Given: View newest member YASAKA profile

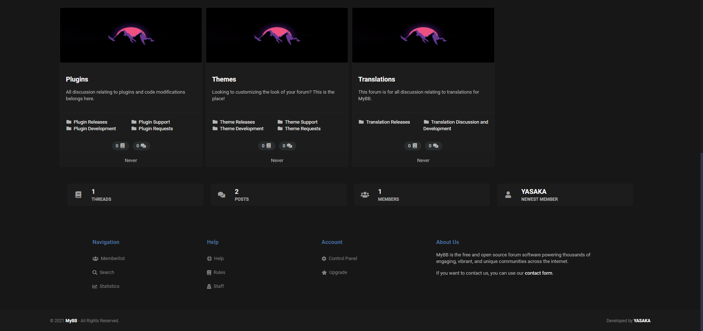Looking at the screenshot, I should (533, 192).
